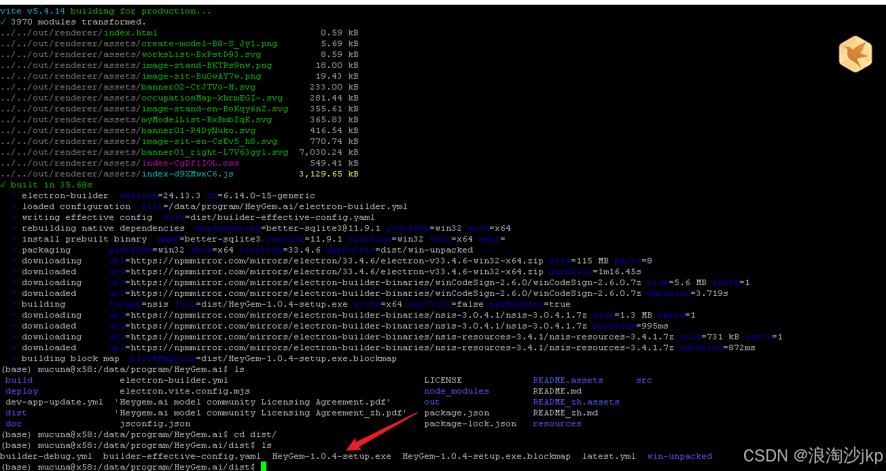Click the 'duration=872ms' value
The height and width of the screenshot is (471, 886).
pos(717,347)
